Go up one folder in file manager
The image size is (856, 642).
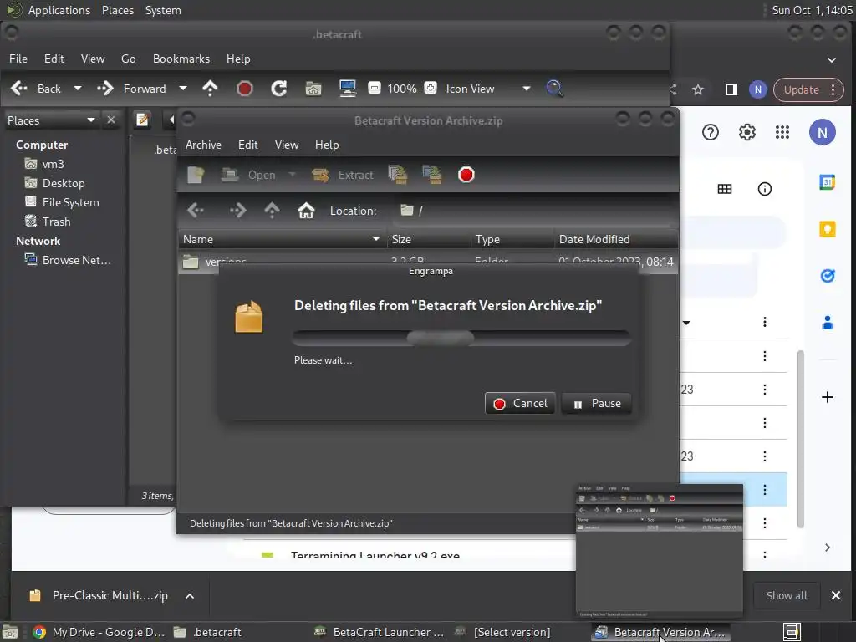210,89
